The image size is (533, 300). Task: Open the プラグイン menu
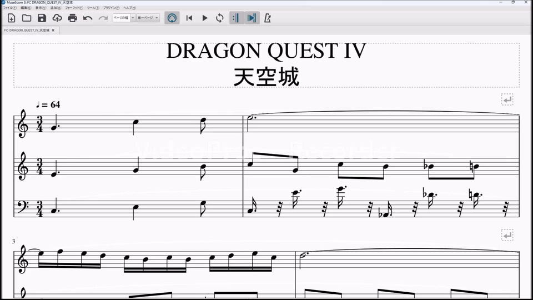tap(112, 7)
